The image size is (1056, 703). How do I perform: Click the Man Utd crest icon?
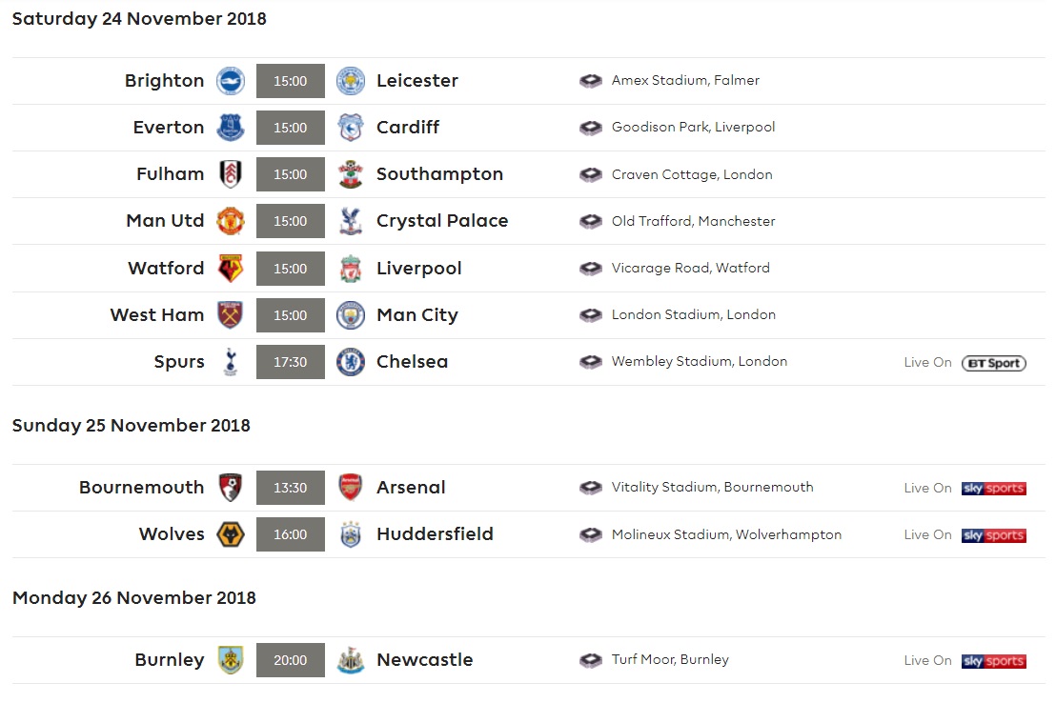[231, 221]
